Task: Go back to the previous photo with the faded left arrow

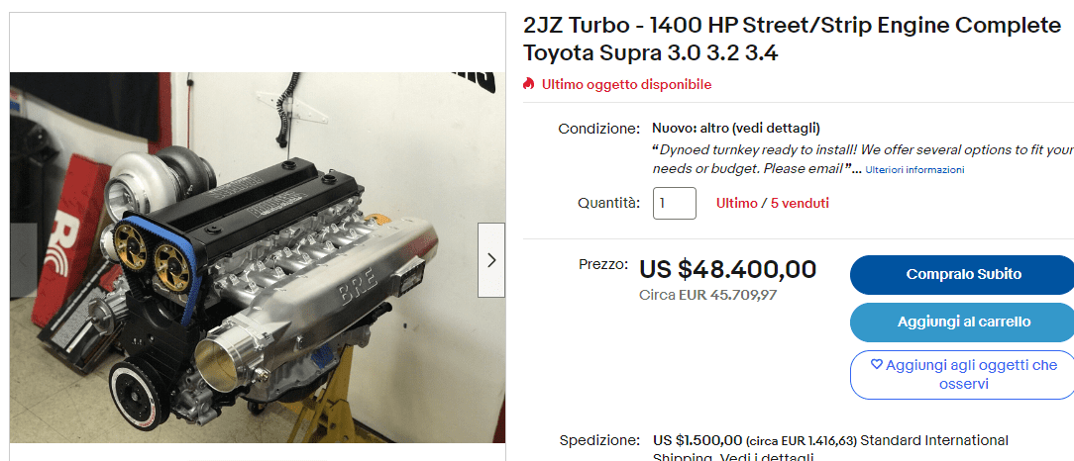Action: pyautogui.click(x=24, y=260)
